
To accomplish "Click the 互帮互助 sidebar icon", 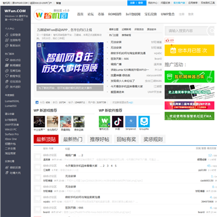I will 7,71.
